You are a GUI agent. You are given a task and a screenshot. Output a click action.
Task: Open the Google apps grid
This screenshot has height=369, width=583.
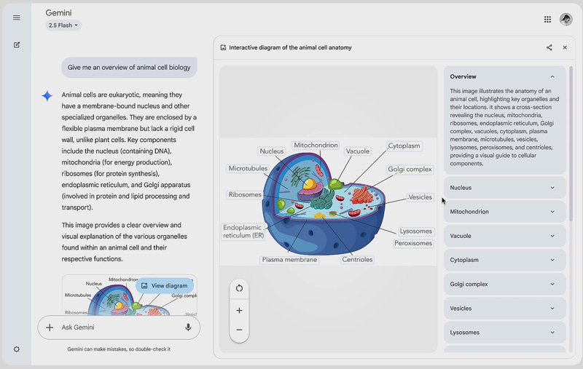547,20
